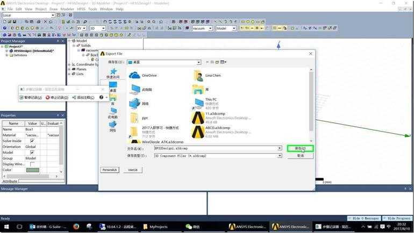Click the Hide 0 Messages button

(364, 219)
